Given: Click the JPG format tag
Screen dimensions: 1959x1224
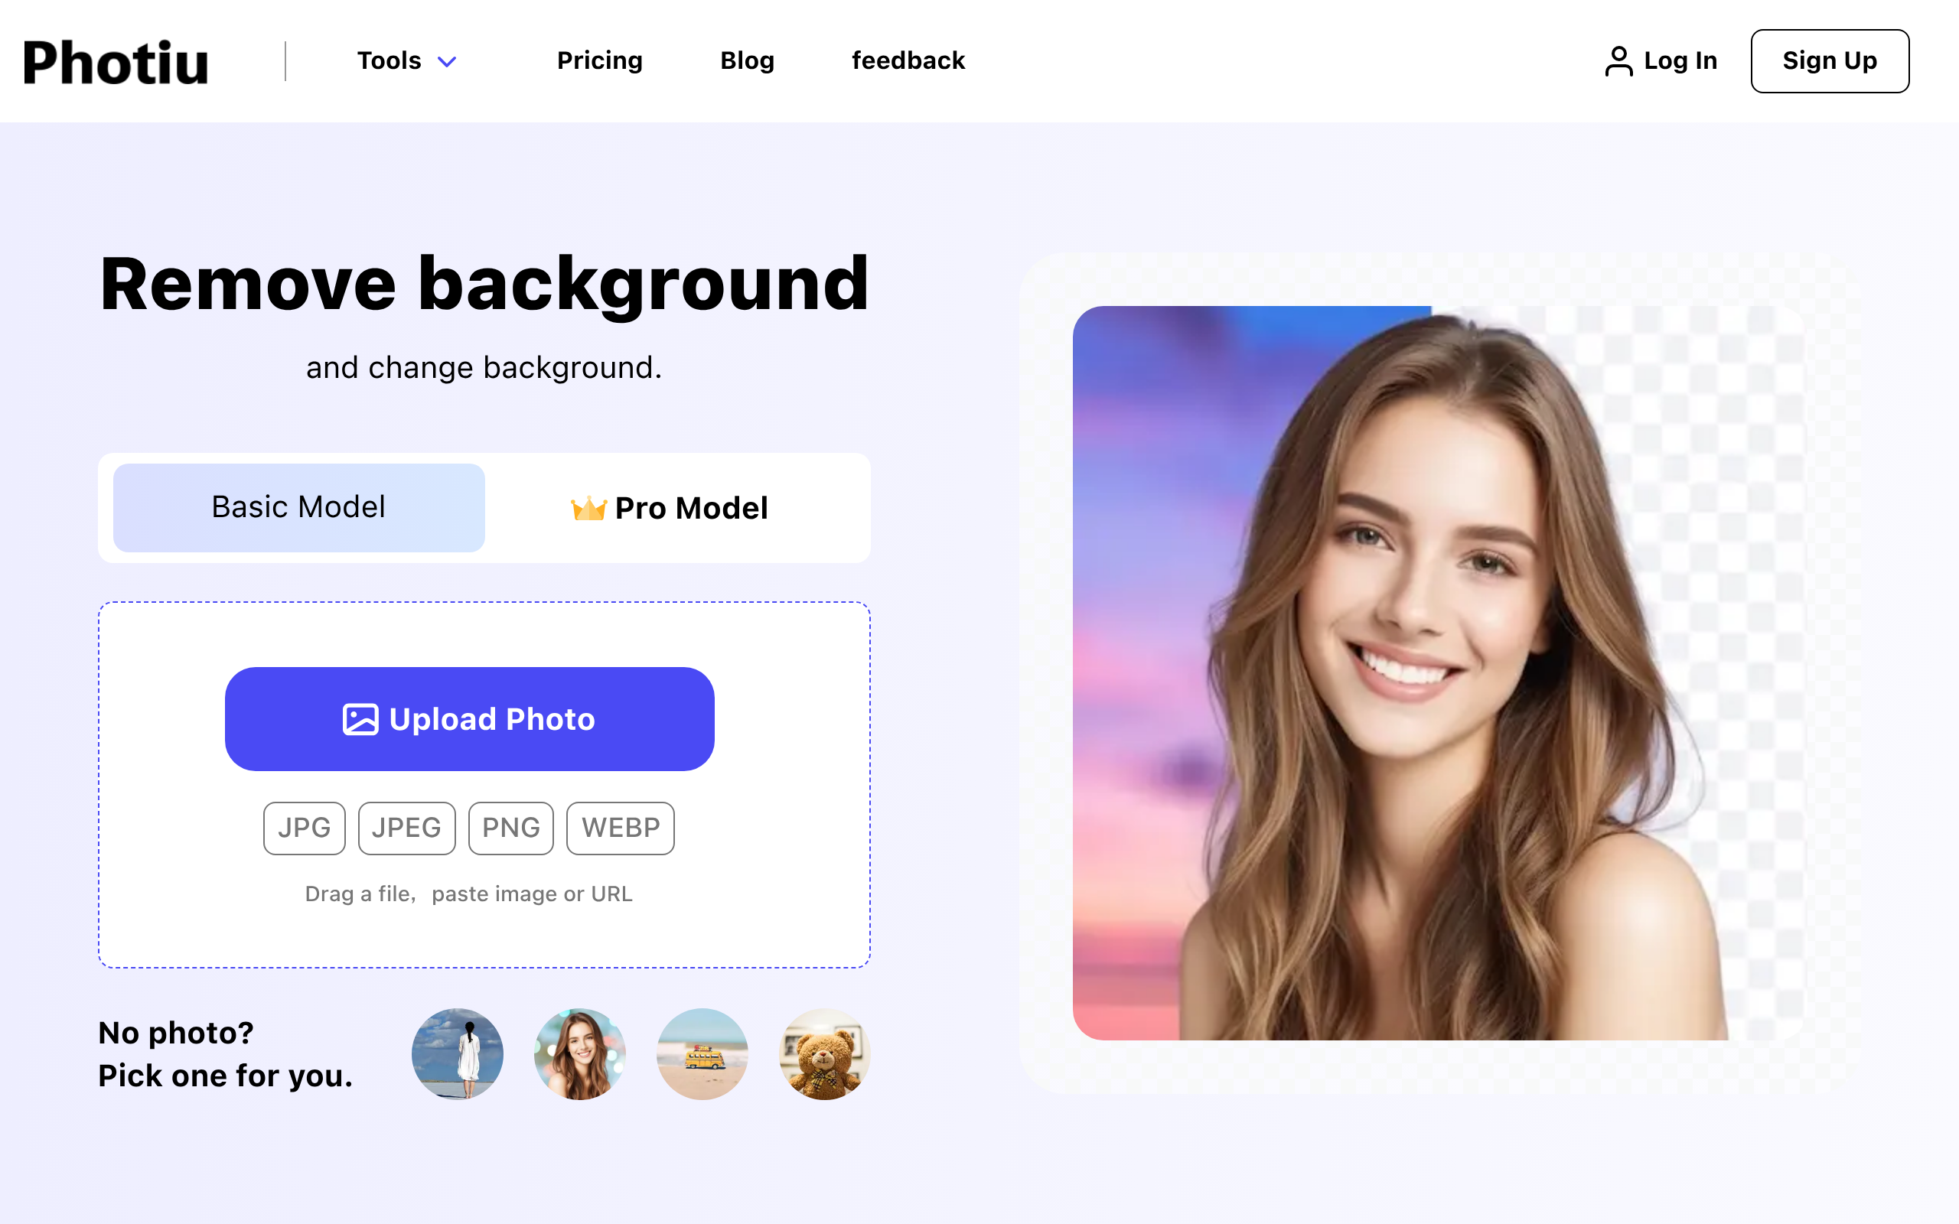Looking at the screenshot, I should pos(305,828).
